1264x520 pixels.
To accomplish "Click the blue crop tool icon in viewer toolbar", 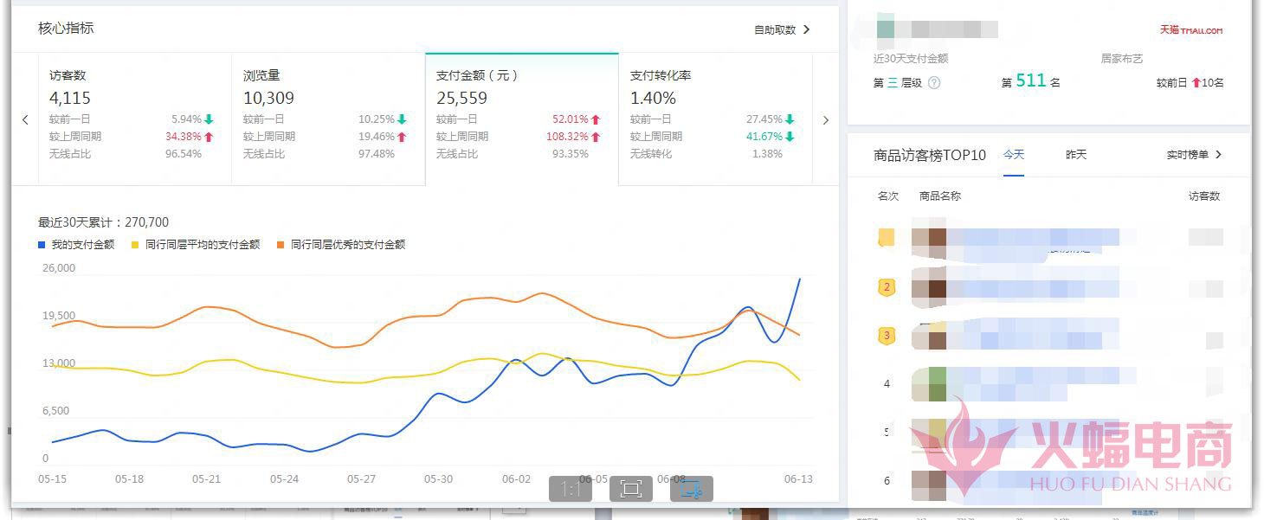I will 691,490.
